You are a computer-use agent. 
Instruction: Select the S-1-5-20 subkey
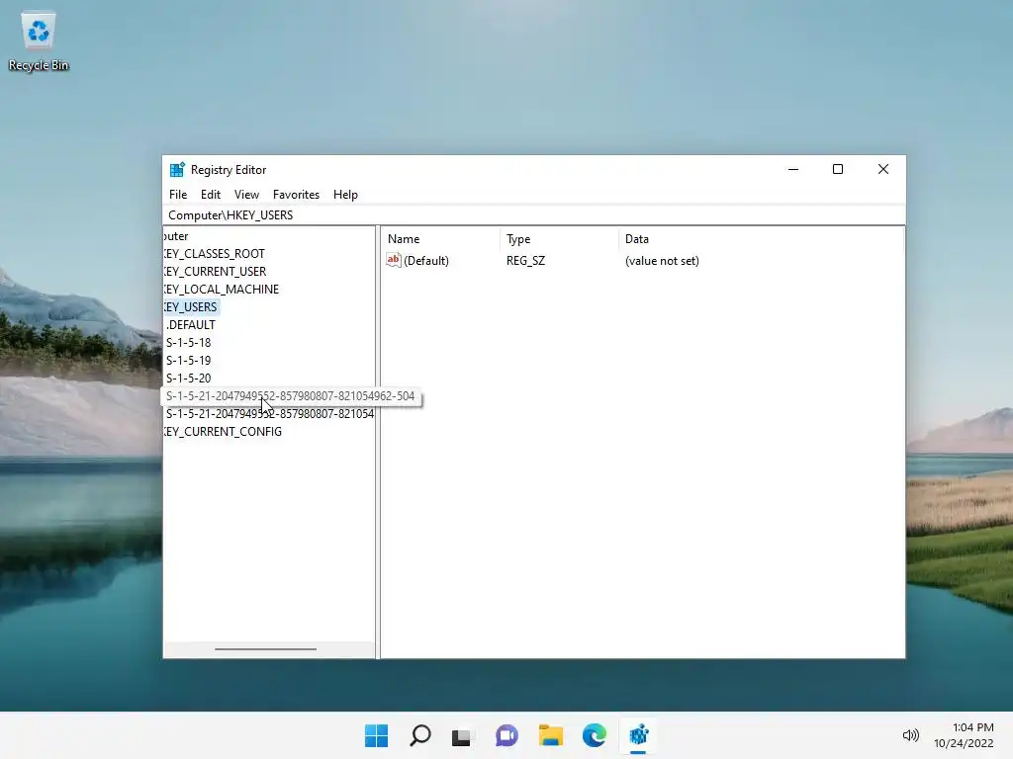[x=189, y=379]
